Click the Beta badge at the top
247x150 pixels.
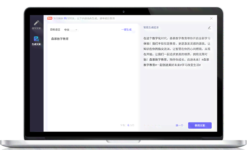click(x=50, y=18)
